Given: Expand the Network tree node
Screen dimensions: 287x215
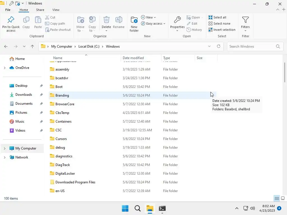Looking at the screenshot, I should tap(4, 157).
